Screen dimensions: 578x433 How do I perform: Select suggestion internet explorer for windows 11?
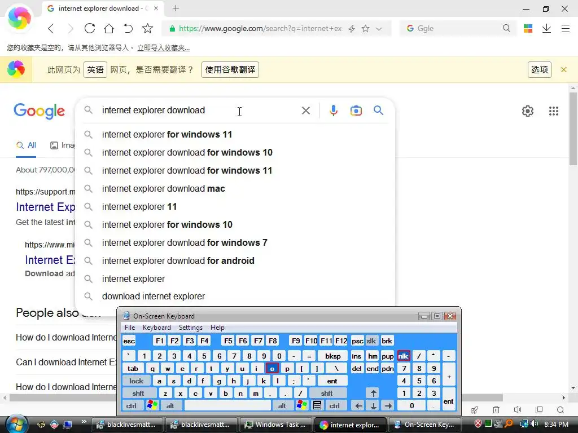tap(235, 134)
